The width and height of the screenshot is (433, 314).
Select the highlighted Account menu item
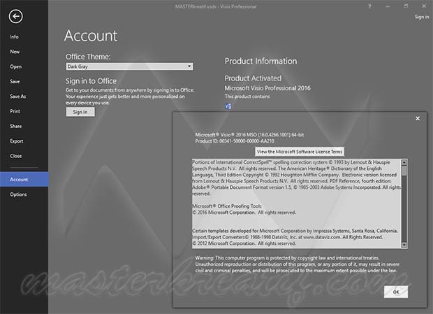[24, 180]
